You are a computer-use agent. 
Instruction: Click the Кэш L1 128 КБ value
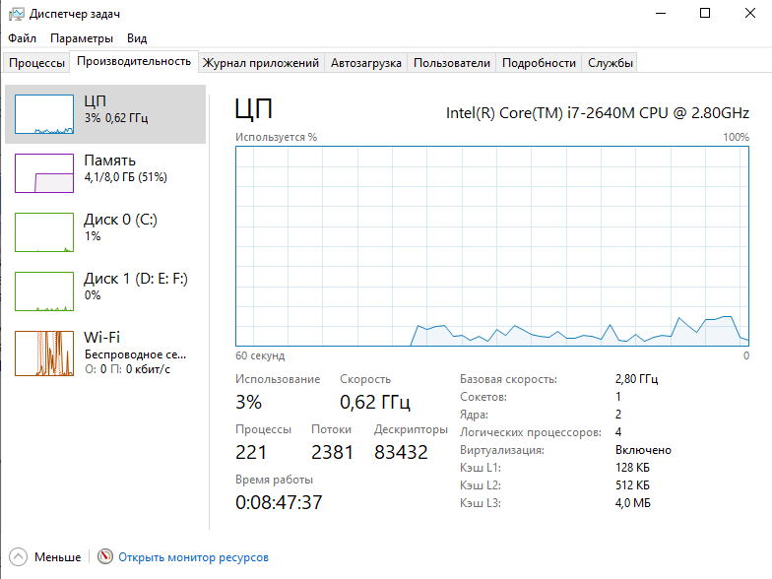632,467
